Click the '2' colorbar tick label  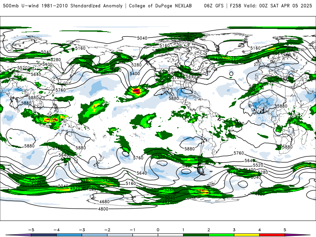209,230
